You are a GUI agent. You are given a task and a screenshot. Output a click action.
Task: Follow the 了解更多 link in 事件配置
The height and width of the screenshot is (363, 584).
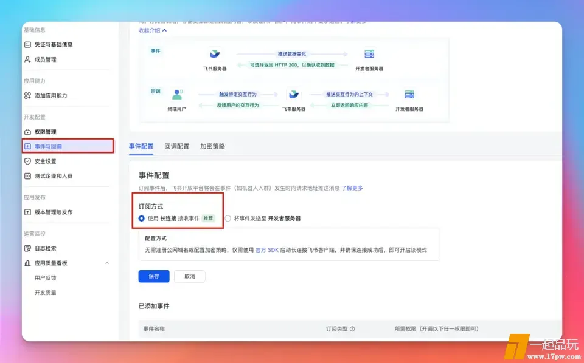pos(352,188)
